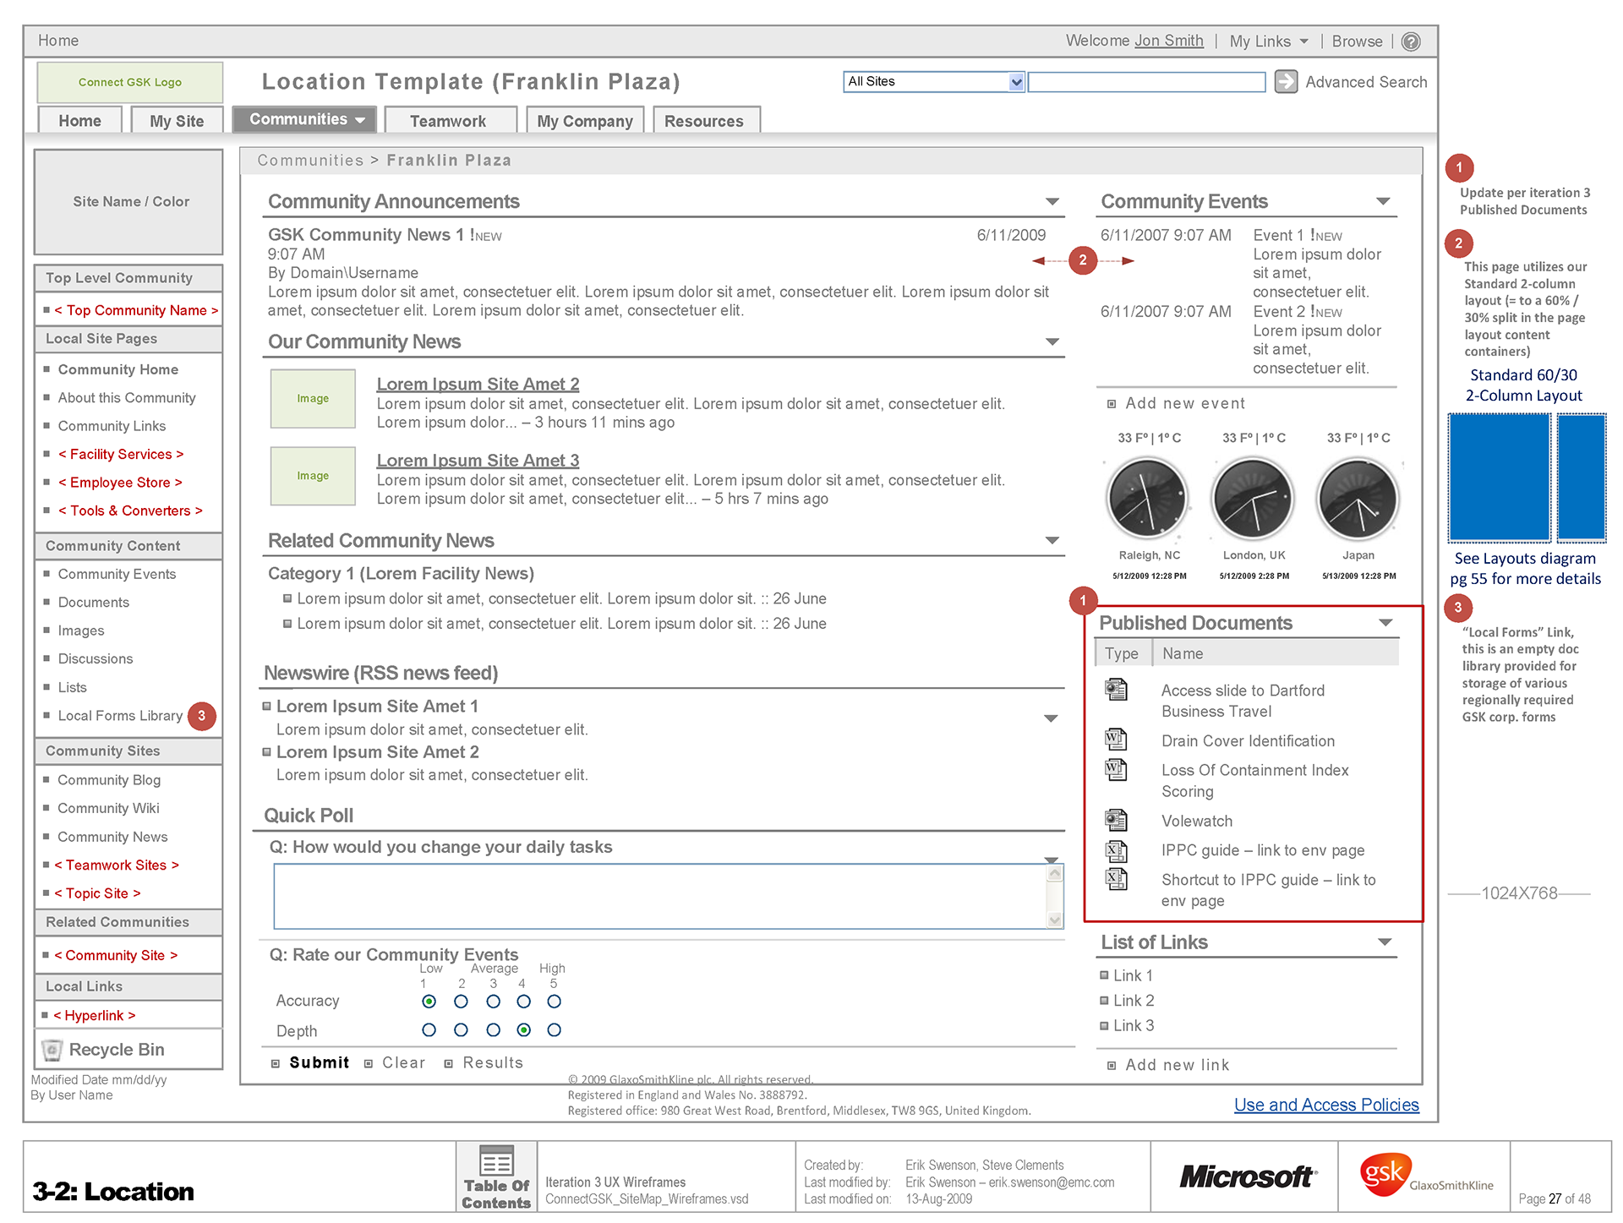Click inside the poll answer text box
This screenshot has height=1223, width=1623.
[659, 896]
